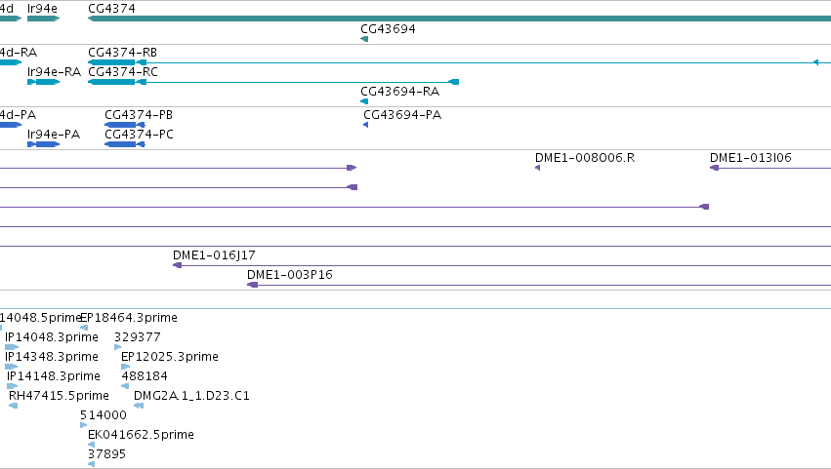Click the DME1-008O06.R label
The image size is (831, 469).
(585, 158)
